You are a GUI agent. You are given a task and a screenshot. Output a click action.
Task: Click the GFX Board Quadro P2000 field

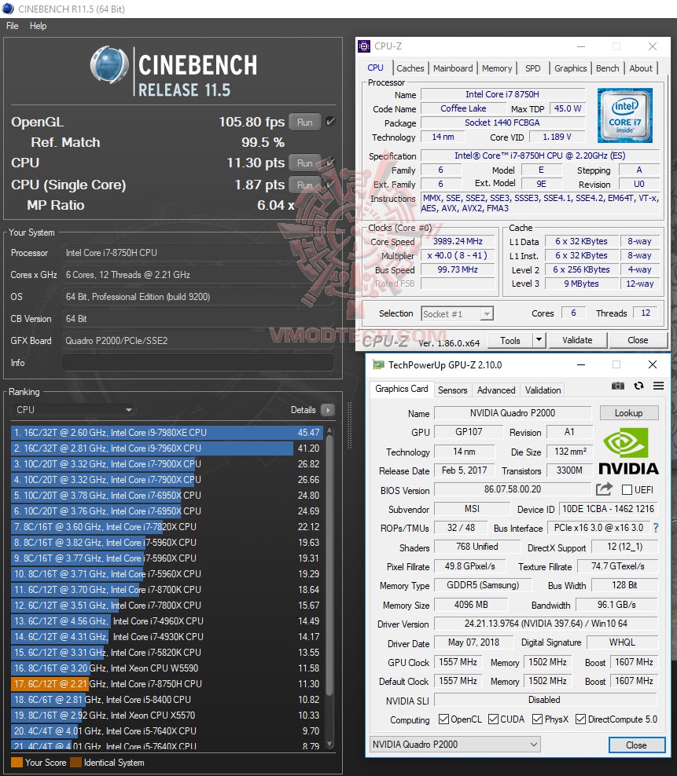(197, 341)
